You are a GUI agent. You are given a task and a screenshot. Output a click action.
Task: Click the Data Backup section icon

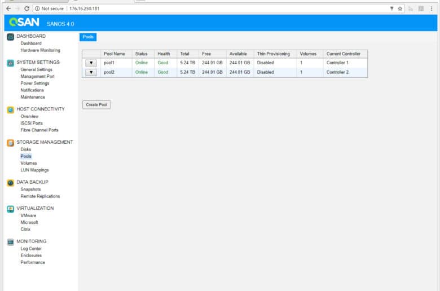point(10,183)
